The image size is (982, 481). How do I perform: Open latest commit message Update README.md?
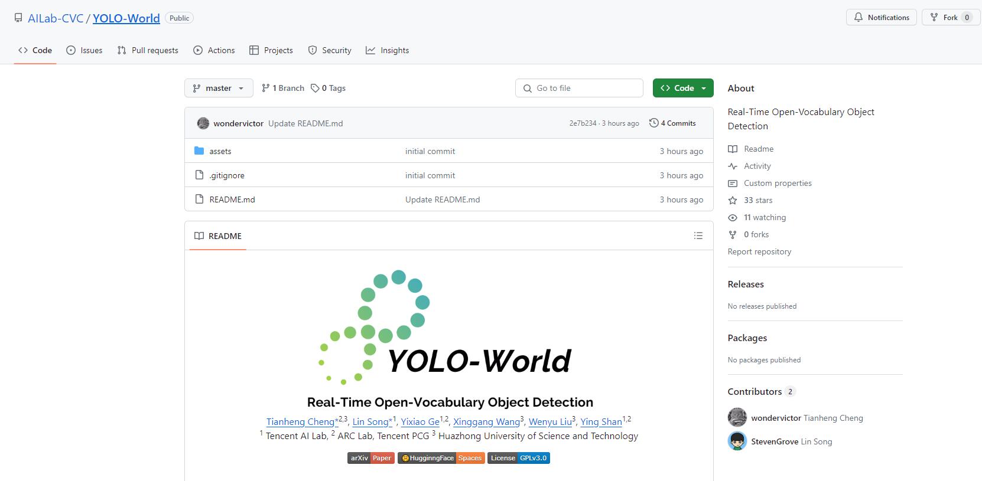click(305, 123)
